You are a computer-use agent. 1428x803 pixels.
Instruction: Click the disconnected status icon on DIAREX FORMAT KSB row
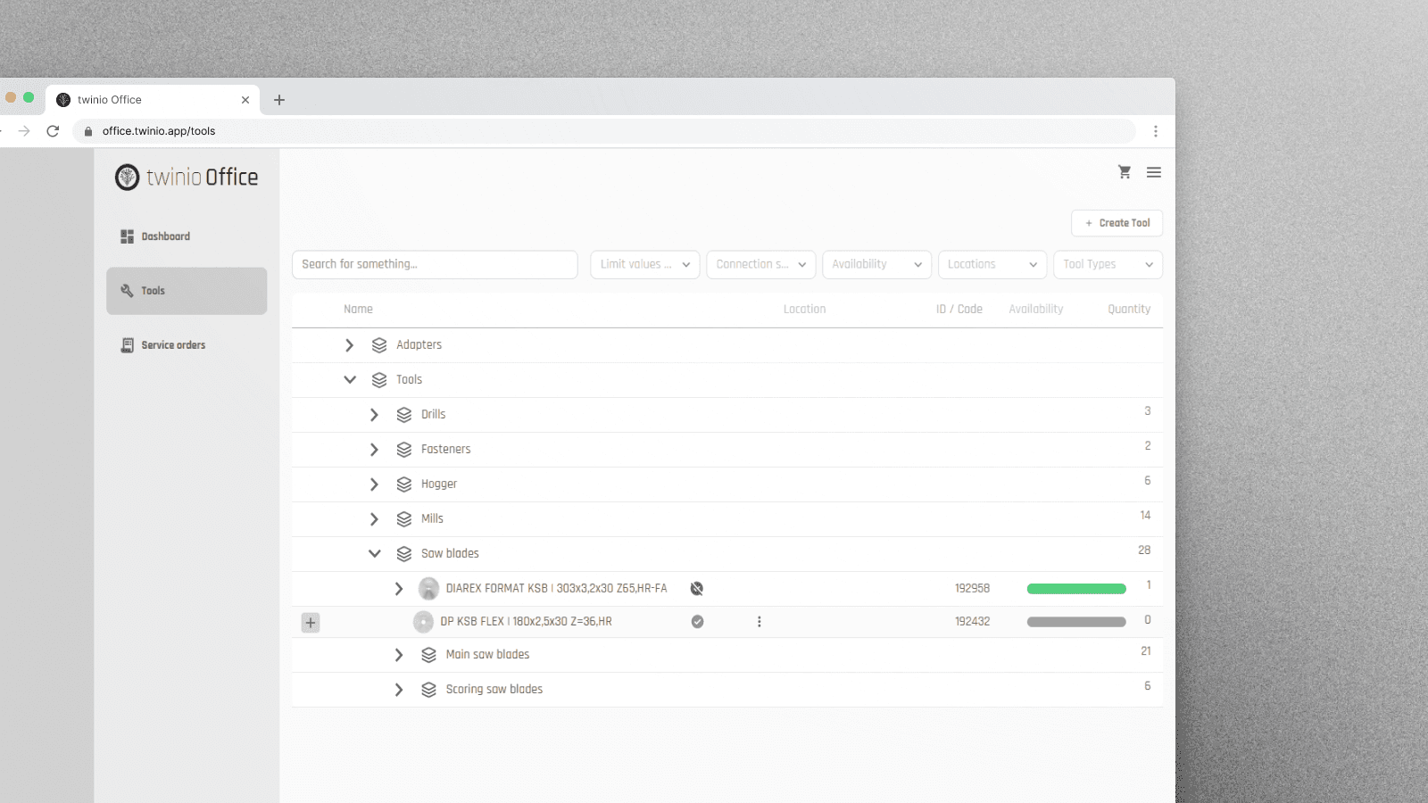696,588
